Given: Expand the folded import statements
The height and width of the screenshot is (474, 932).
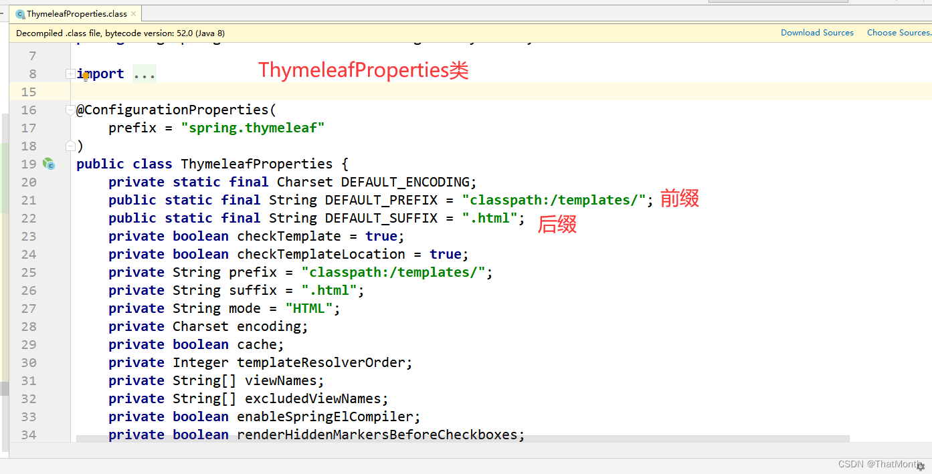Looking at the screenshot, I should tap(70, 74).
